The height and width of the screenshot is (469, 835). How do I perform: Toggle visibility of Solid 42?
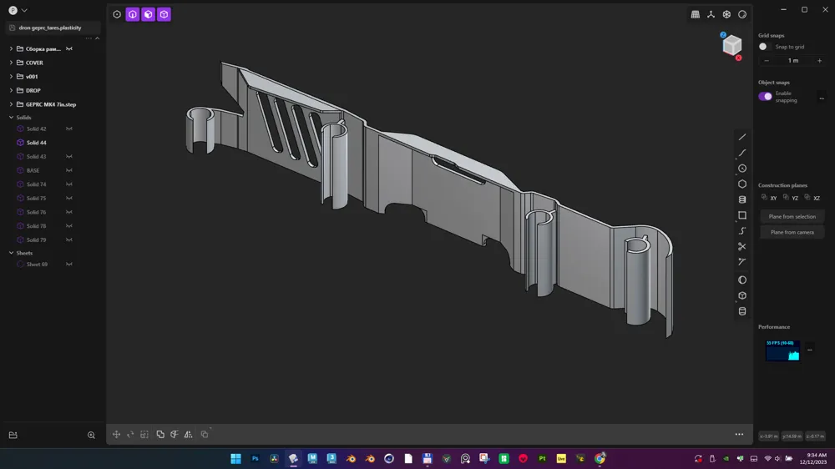[x=69, y=129]
